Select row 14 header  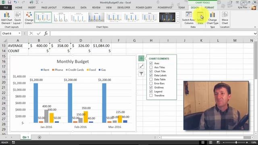point(4,51)
